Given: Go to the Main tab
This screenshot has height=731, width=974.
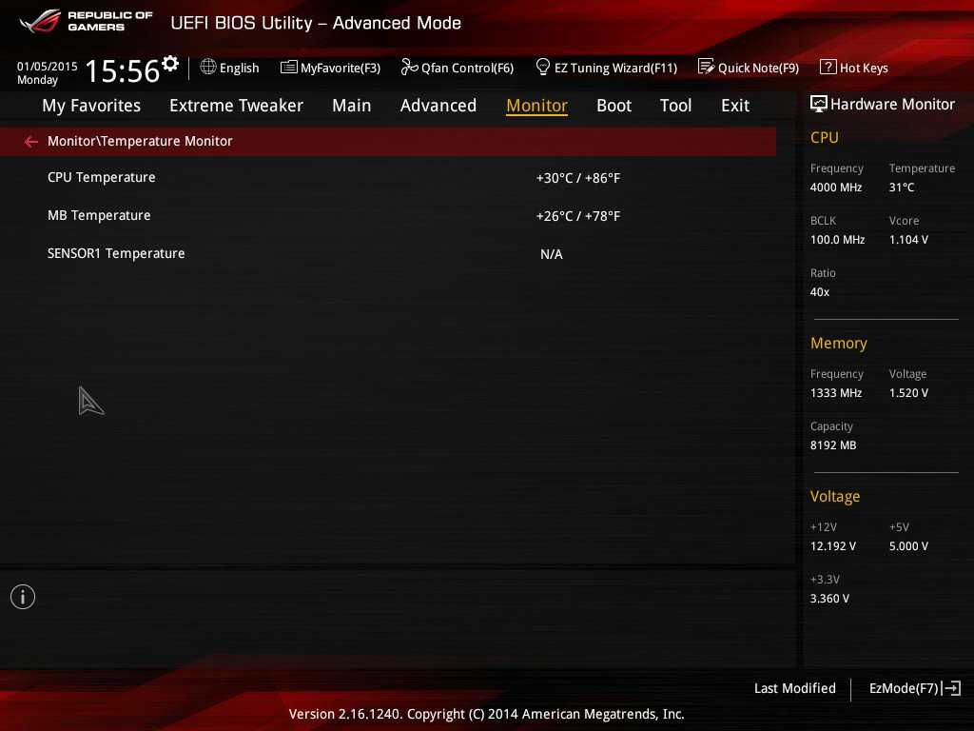Looking at the screenshot, I should tap(351, 106).
